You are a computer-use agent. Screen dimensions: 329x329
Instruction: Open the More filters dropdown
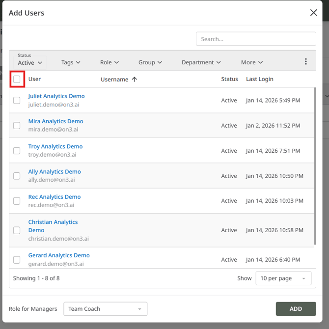[251, 62]
